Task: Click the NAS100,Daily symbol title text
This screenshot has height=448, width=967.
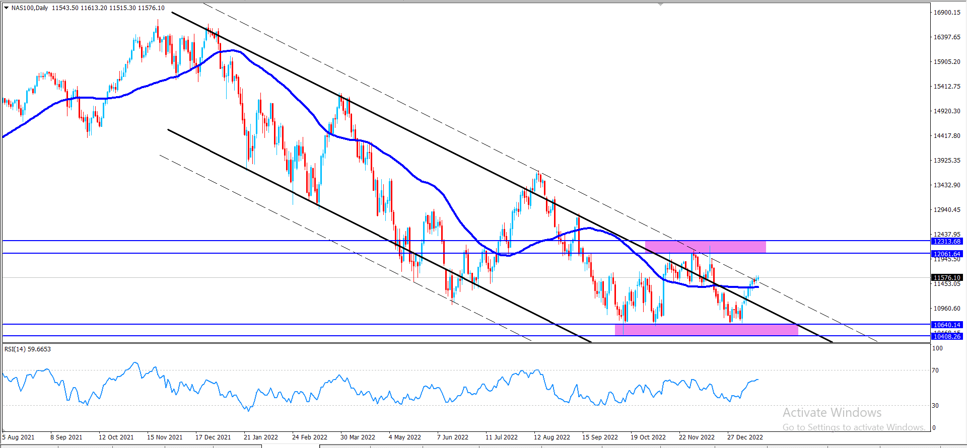Action: point(30,8)
